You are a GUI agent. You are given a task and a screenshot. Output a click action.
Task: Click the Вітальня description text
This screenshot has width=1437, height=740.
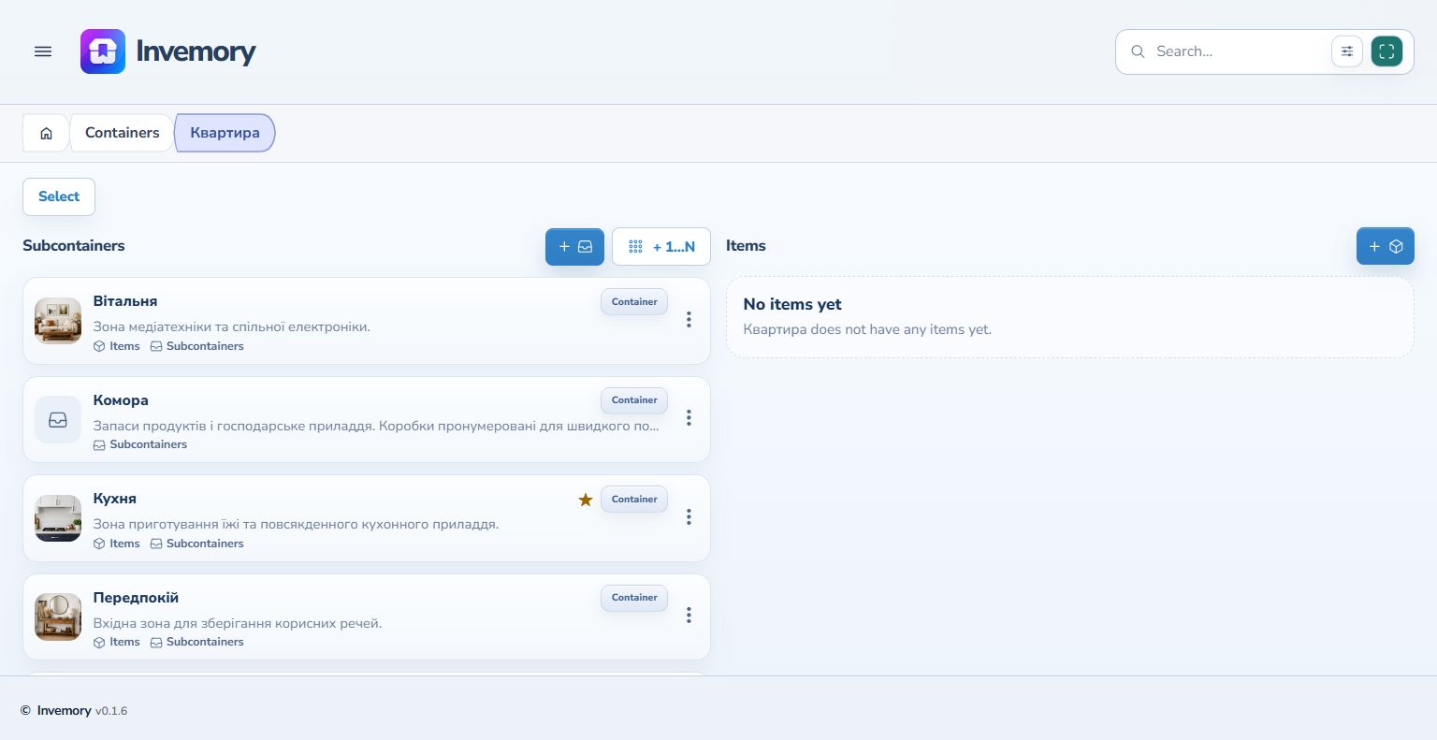232,326
